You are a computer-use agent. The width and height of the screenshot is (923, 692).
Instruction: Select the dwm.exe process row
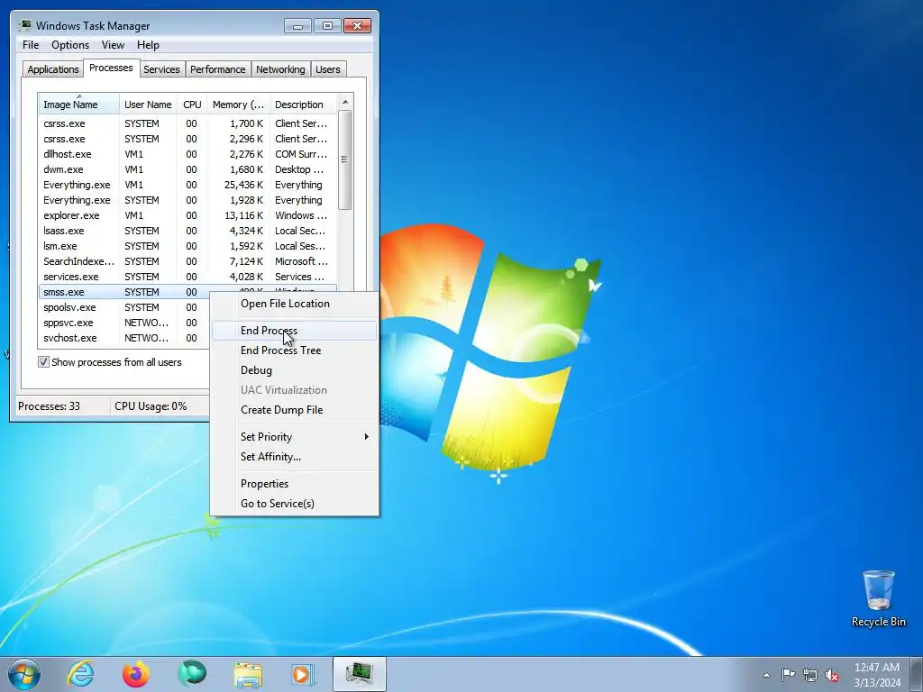187,169
